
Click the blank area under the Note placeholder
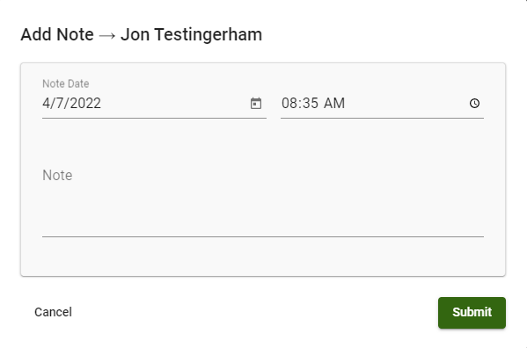pos(263,210)
